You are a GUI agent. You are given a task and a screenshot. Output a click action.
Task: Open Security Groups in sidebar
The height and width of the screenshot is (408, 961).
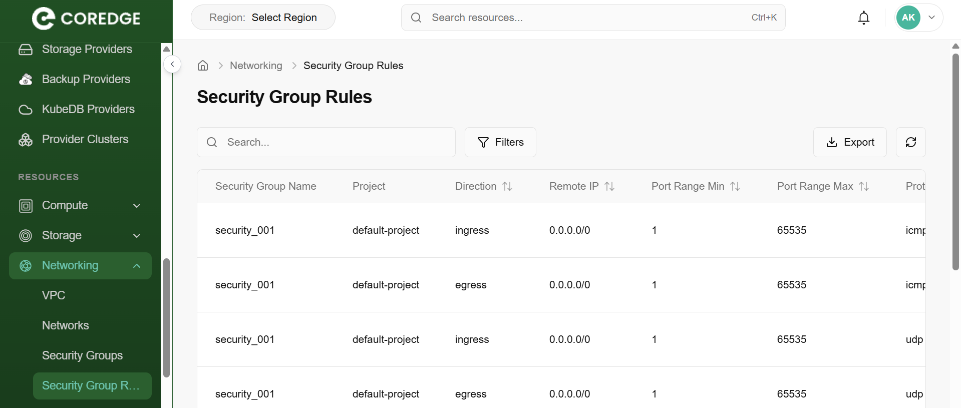(82, 355)
